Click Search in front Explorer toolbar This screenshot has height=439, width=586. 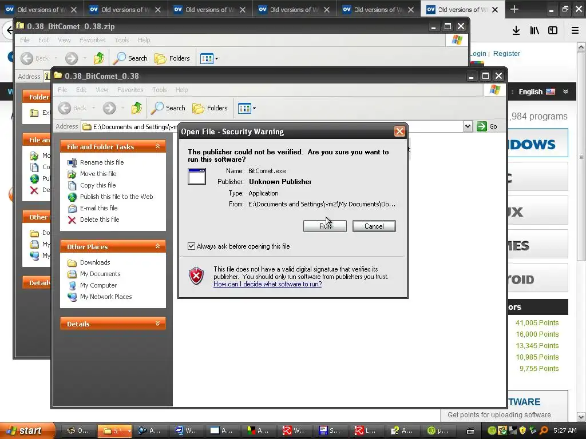click(x=168, y=108)
